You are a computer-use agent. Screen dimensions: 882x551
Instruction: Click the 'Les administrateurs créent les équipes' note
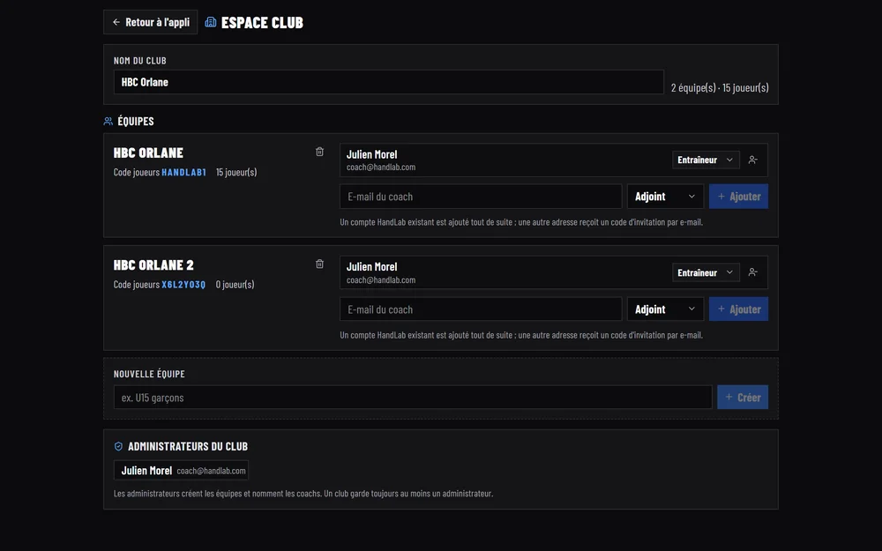[x=303, y=494]
